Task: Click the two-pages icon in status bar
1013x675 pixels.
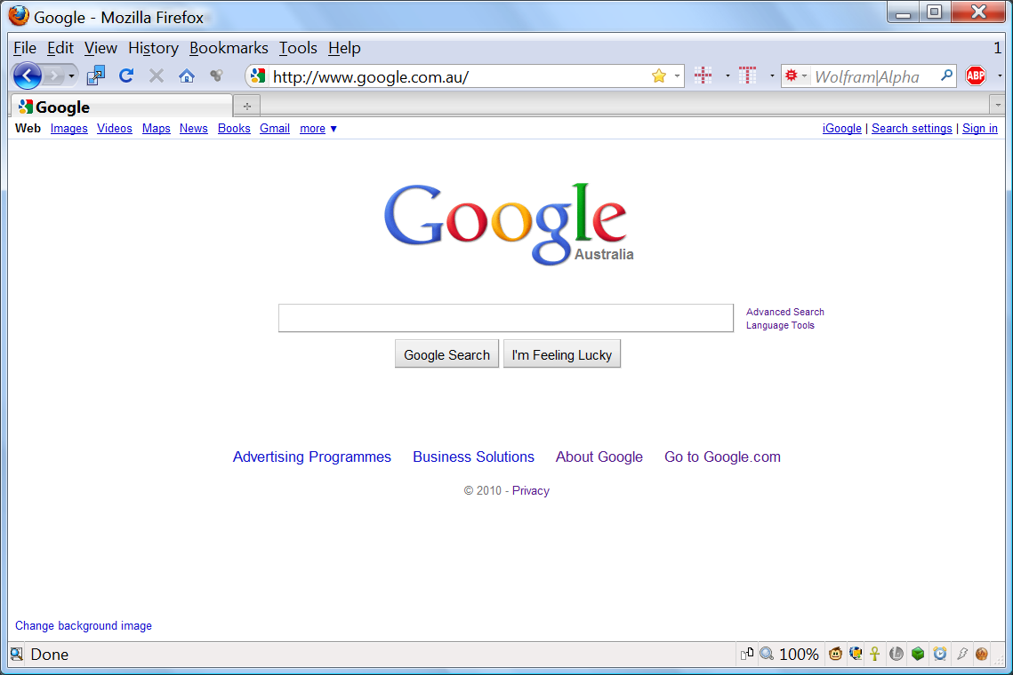Action: pyautogui.click(x=747, y=655)
